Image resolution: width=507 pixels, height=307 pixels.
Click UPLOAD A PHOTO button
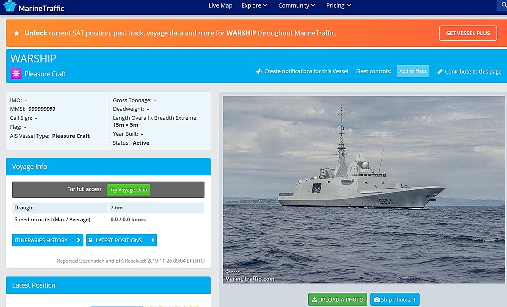pyautogui.click(x=338, y=300)
